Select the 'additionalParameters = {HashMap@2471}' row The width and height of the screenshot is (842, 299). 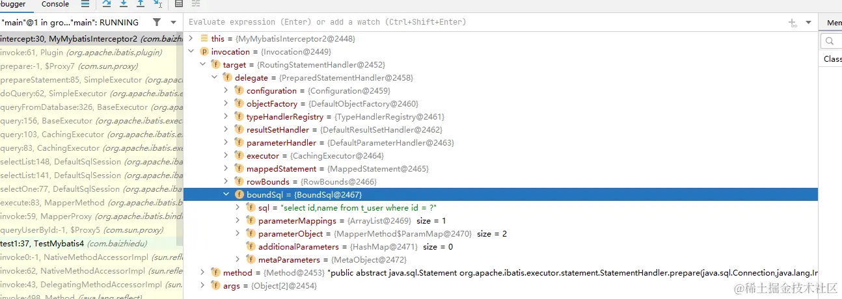[x=500, y=247]
